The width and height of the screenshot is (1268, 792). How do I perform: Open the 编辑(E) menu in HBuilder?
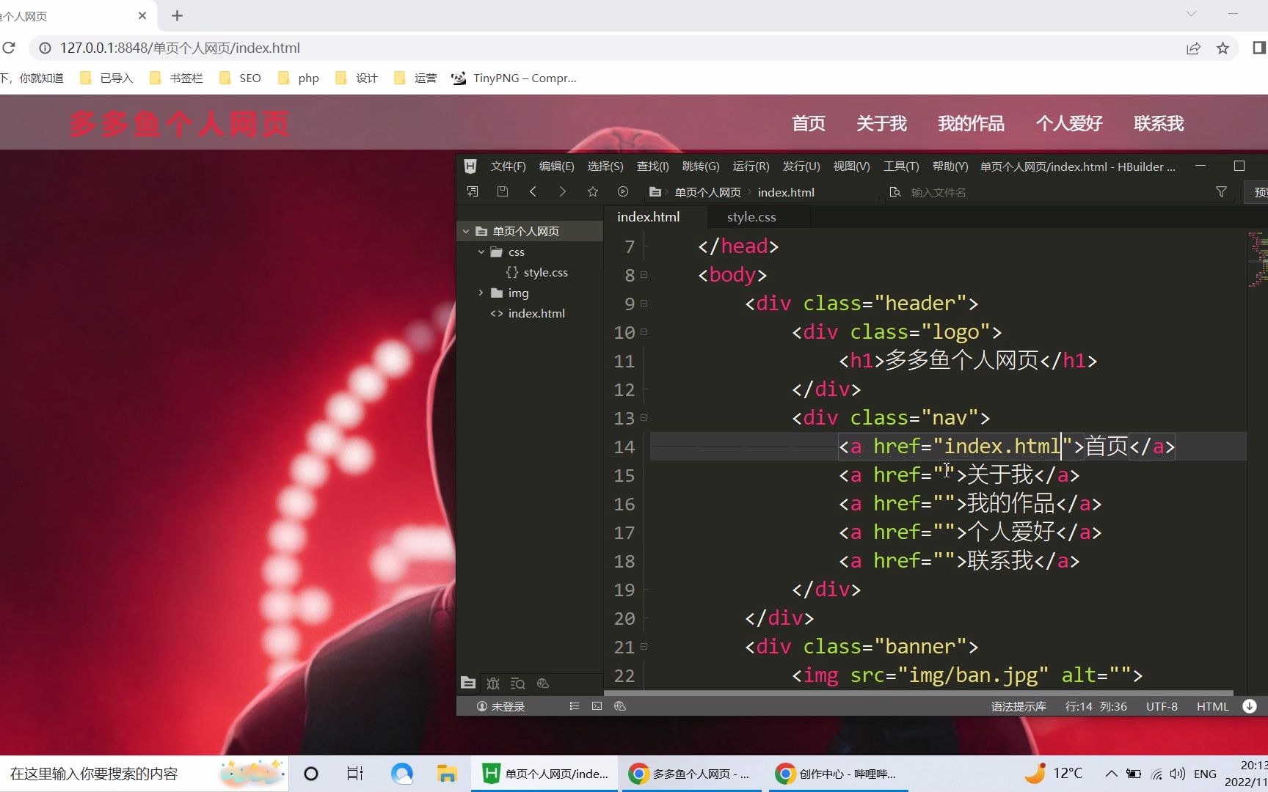(556, 166)
